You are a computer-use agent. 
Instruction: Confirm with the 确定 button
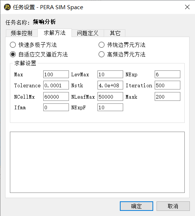pyautogui.click(x=136, y=206)
